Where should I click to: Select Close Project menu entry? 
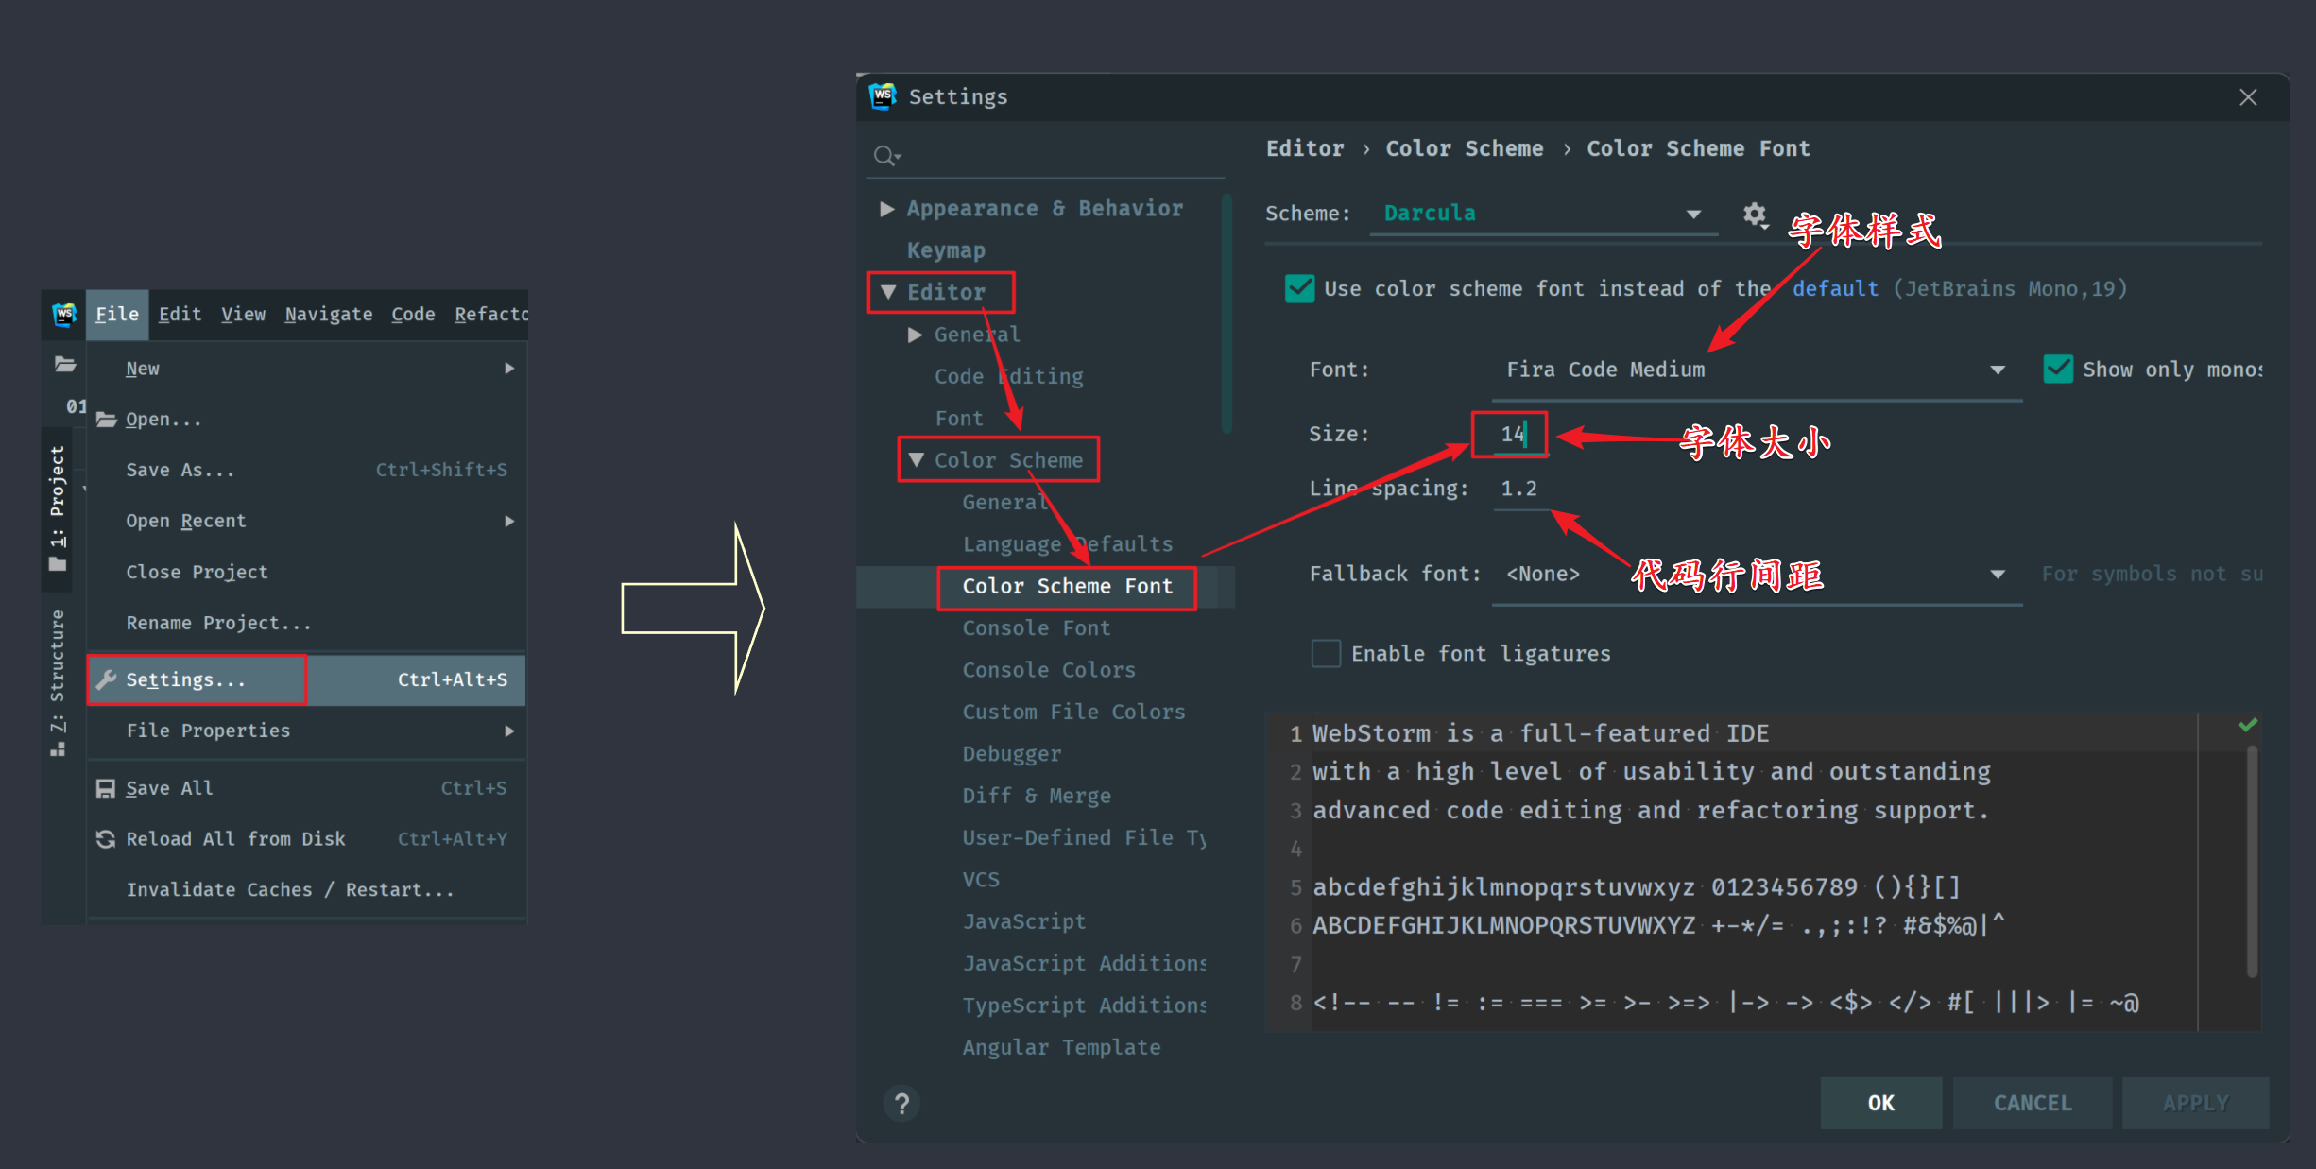click(197, 572)
